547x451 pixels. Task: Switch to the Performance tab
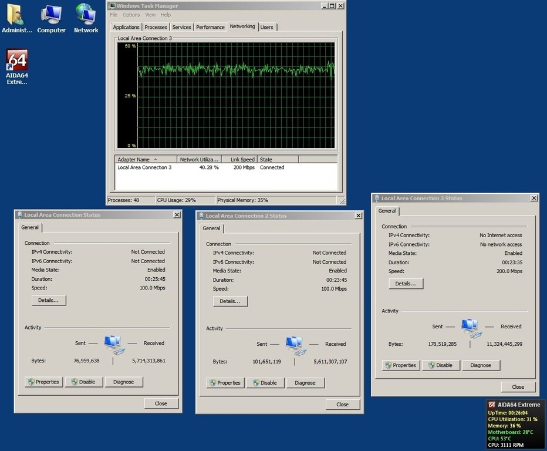click(x=210, y=27)
